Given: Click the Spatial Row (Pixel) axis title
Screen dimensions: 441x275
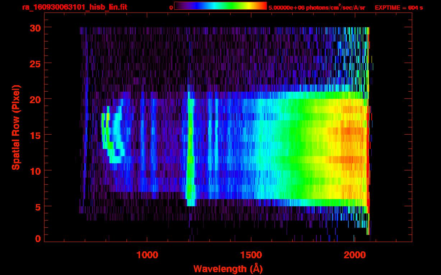Looking at the screenshot, I should [16, 127].
